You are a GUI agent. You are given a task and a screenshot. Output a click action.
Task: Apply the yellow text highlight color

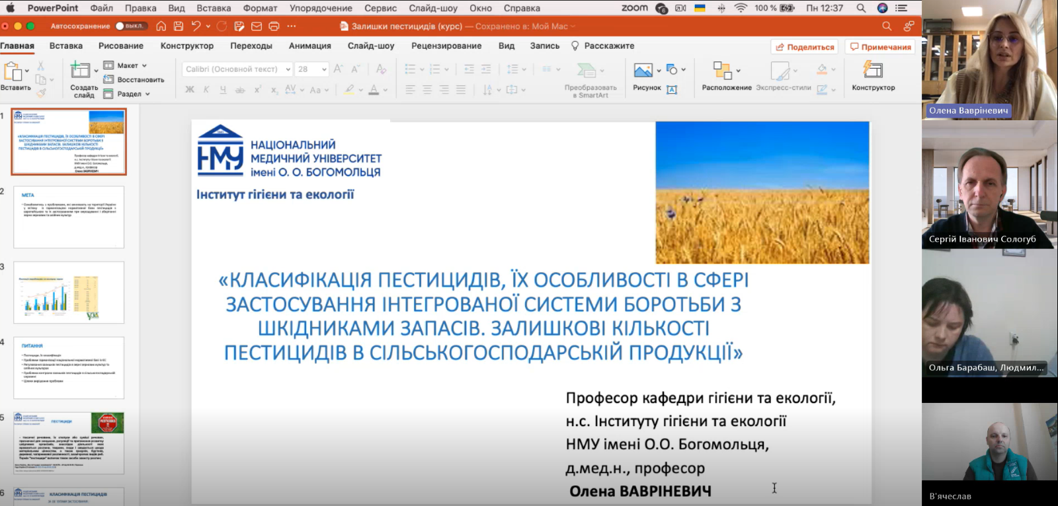[x=349, y=89]
